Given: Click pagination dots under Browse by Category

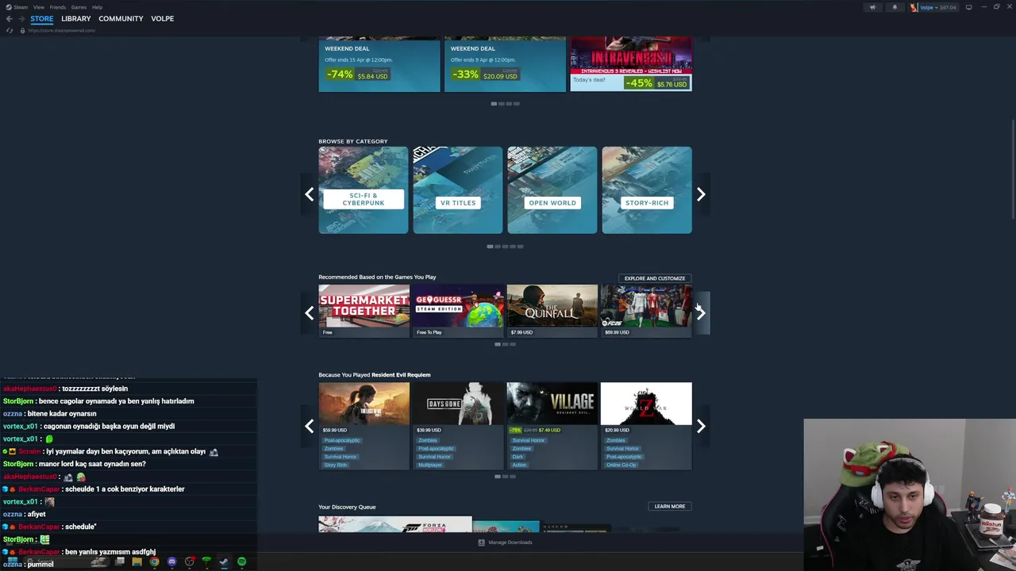Looking at the screenshot, I should (x=505, y=247).
